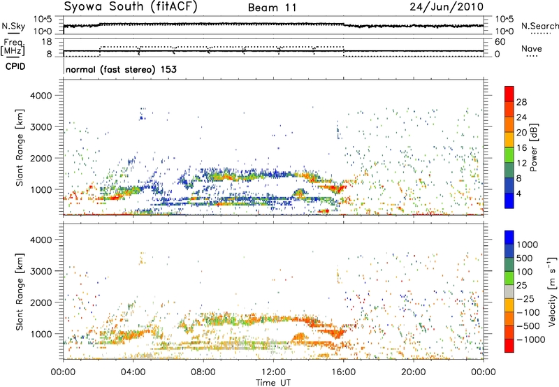Click the "500" value on the Velocity colorbar
This screenshot has width=559, height=387.
pyautogui.click(x=525, y=258)
